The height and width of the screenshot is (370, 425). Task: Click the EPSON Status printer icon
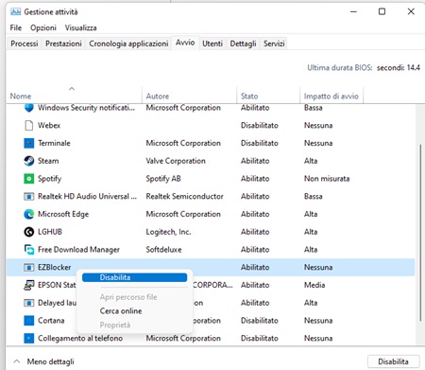[29, 285]
